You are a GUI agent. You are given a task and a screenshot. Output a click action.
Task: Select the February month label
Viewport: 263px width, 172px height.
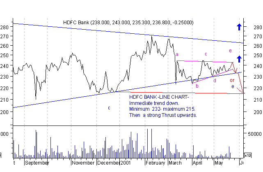point(156,163)
